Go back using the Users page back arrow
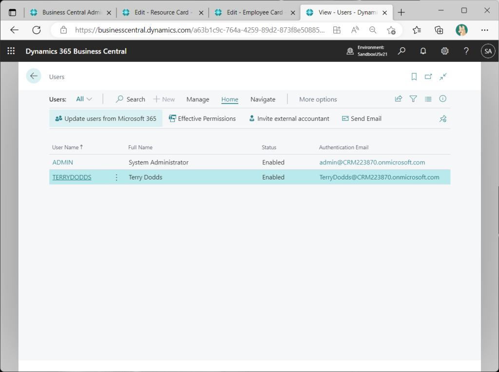The height and width of the screenshot is (372, 499). [34, 76]
